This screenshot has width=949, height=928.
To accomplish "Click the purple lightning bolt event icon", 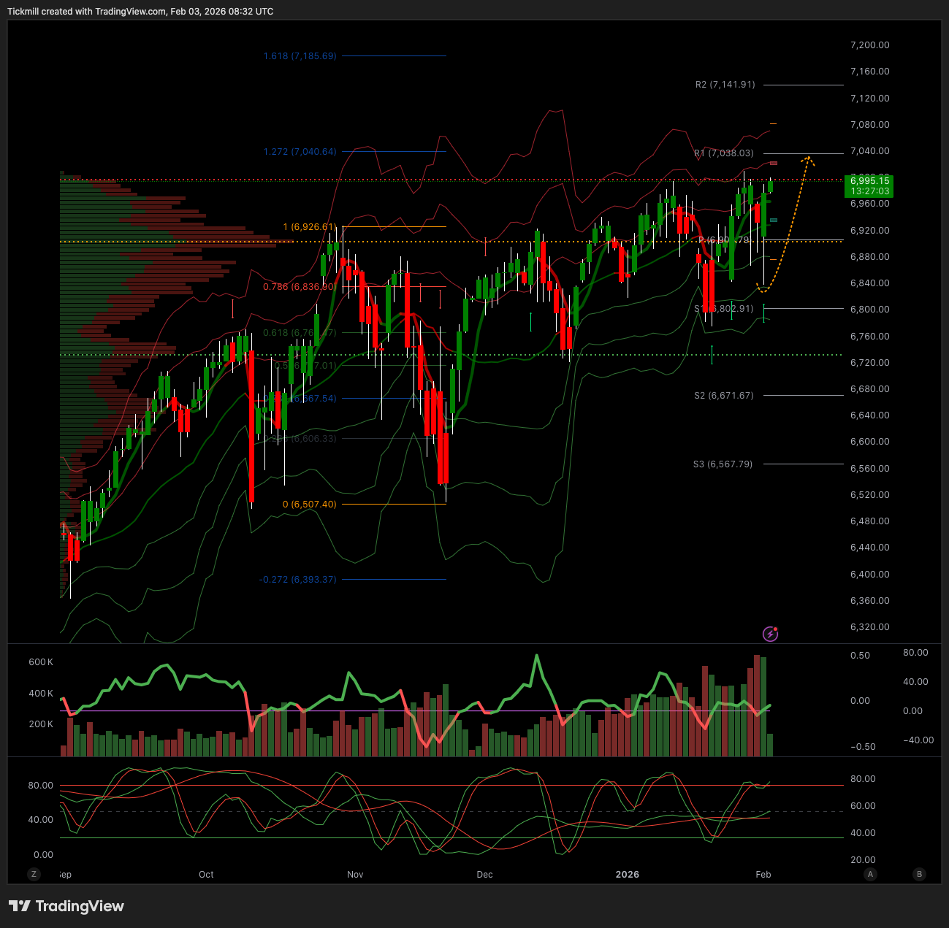I will click(770, 634).
